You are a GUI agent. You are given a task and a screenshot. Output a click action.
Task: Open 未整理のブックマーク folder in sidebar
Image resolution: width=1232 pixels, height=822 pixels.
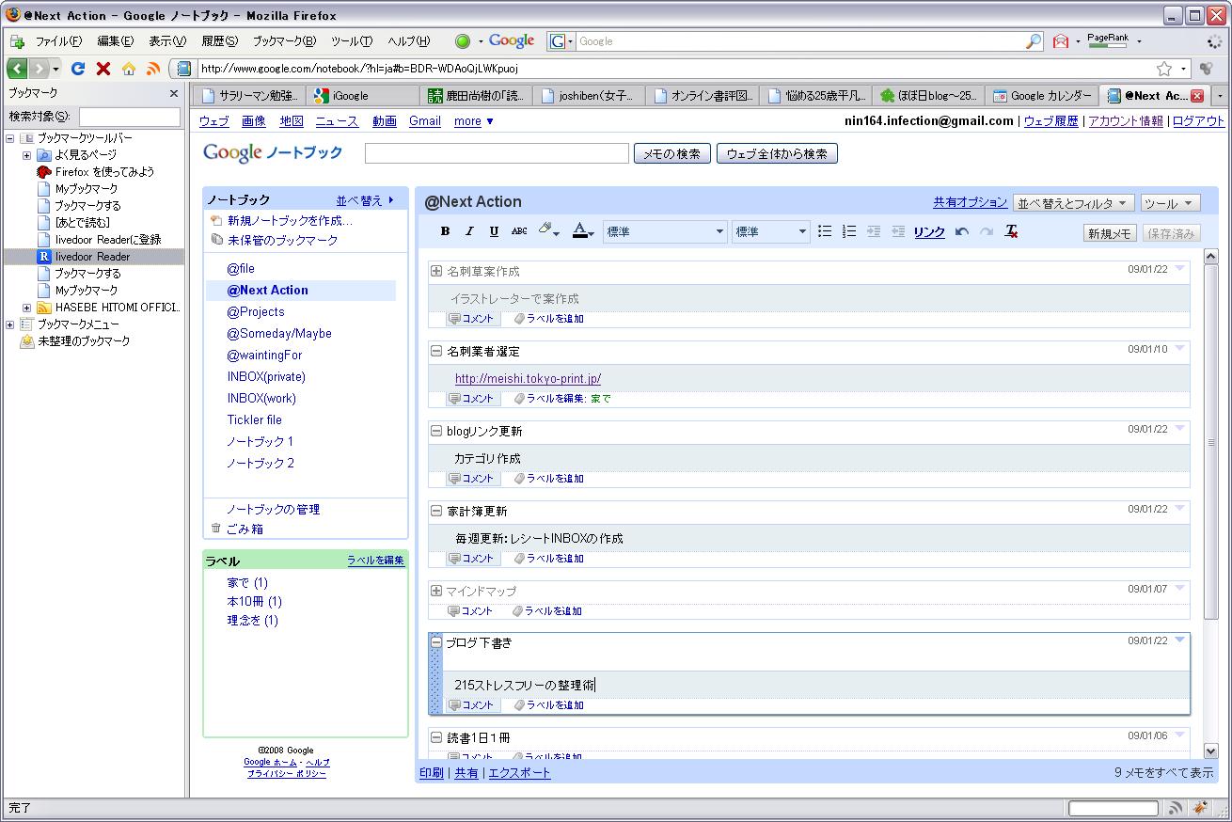point(75,341)
